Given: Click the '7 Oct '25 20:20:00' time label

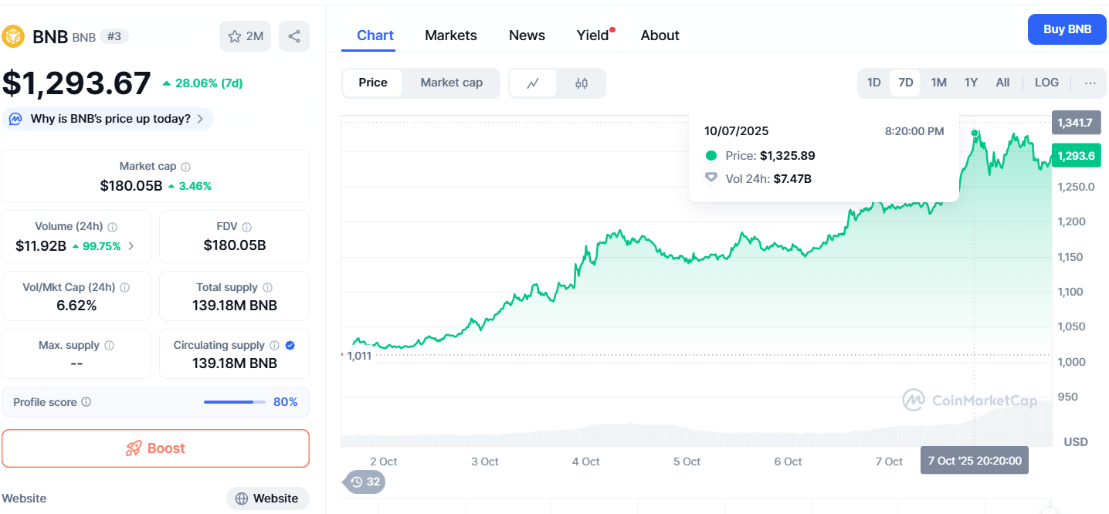Looking at the screenshot, I should click(975, 461).
